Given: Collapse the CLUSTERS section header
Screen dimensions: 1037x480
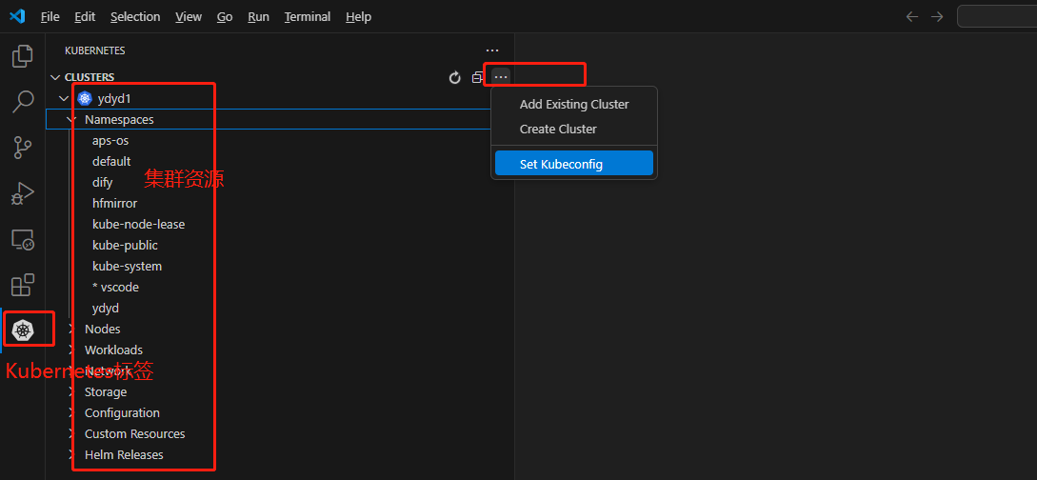Looking at the screenshot, I should 90,77.
